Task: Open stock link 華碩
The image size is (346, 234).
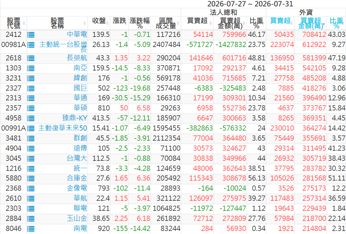Action: [x=80, y=108]
